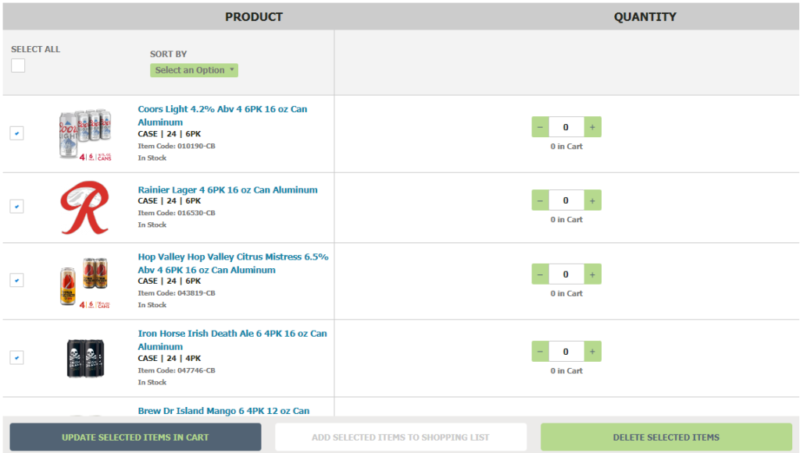
Task: Click 'CASE | 24 | 6PK' for Rainier Lager
Action: [x=170, y=201]
